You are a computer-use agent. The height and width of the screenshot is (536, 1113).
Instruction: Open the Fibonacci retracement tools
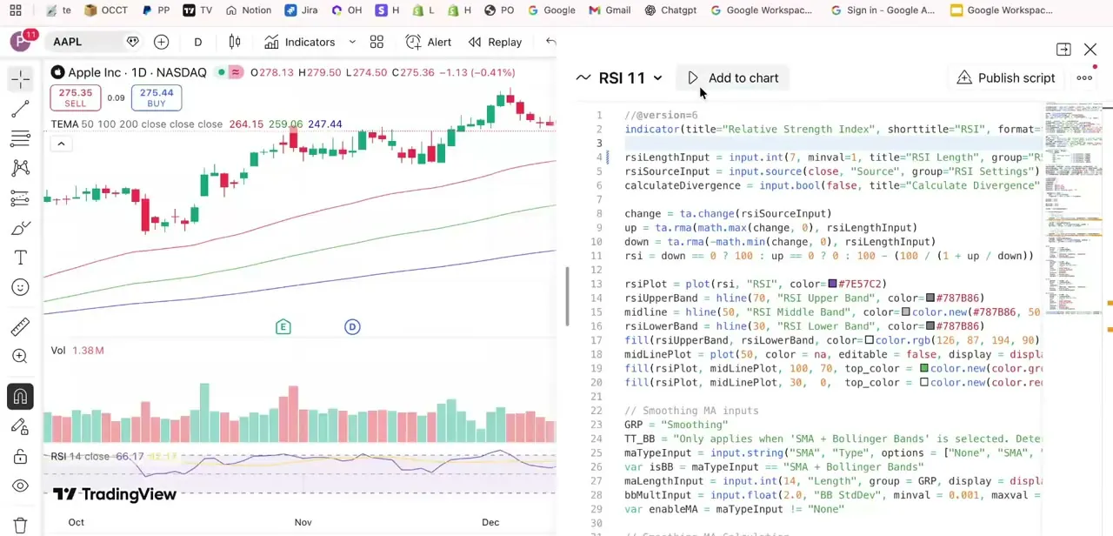point(21,138)
